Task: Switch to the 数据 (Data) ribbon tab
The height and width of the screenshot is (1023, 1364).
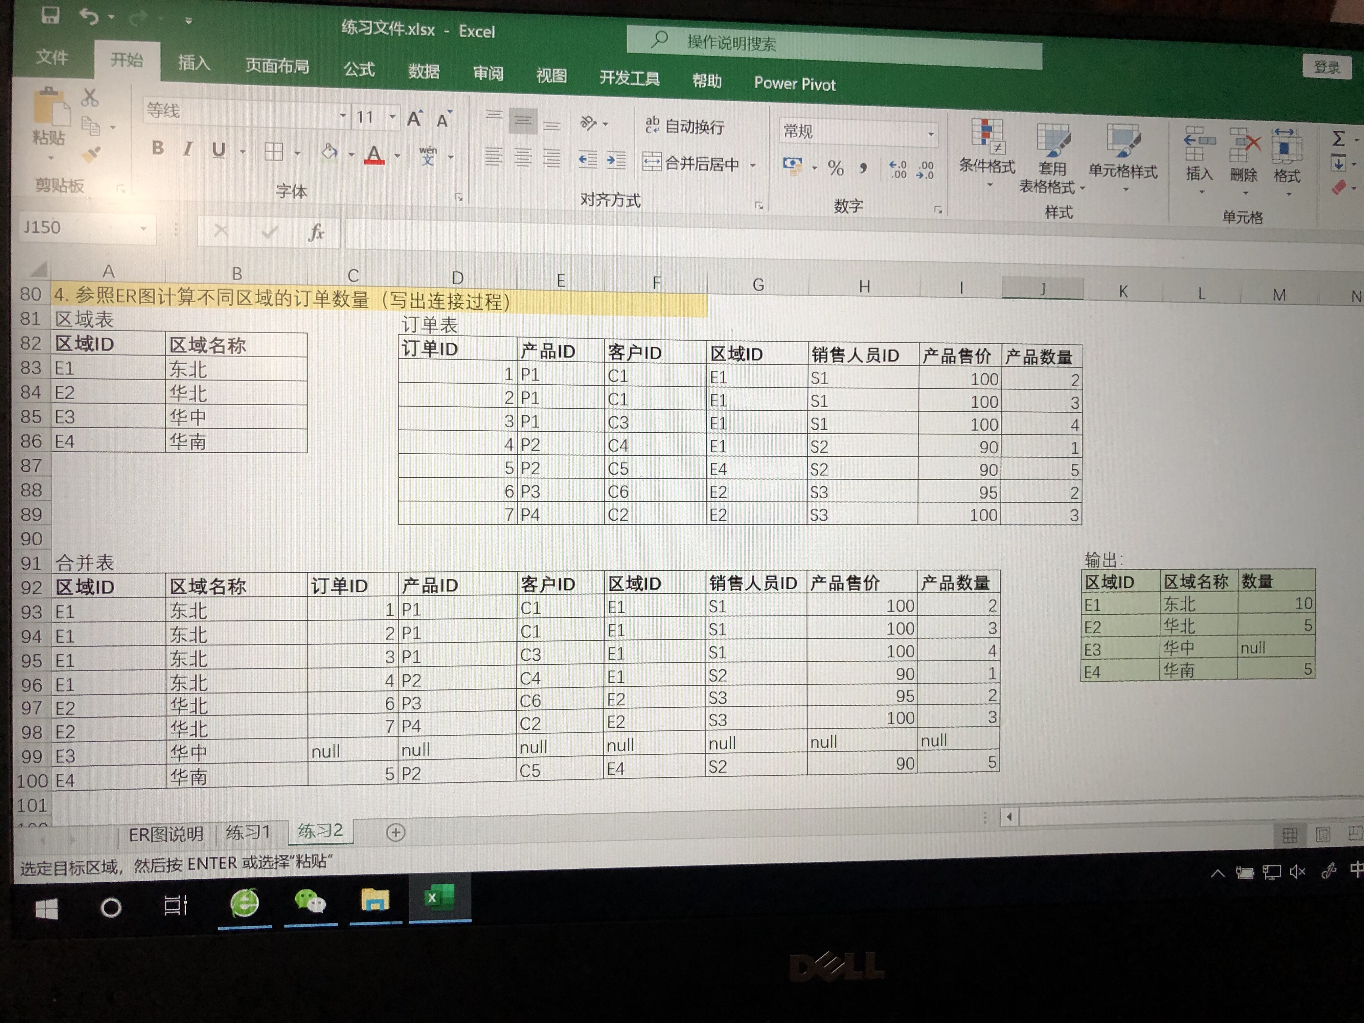Action: point(424,71)
